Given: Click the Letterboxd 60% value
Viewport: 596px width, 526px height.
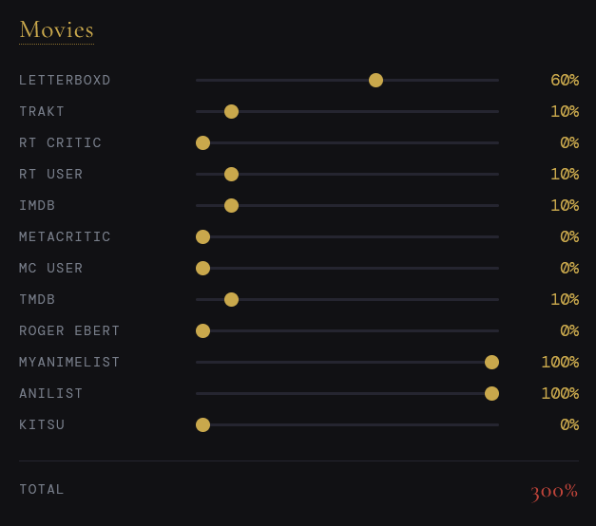Looking at the screenshot, I should [x=565, y=80].
